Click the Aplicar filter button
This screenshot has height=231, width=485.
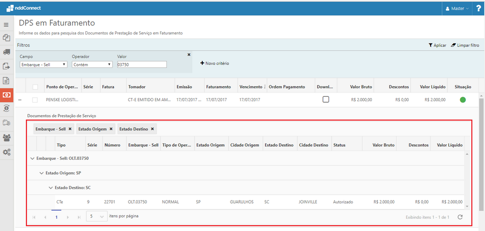[437, 45]
